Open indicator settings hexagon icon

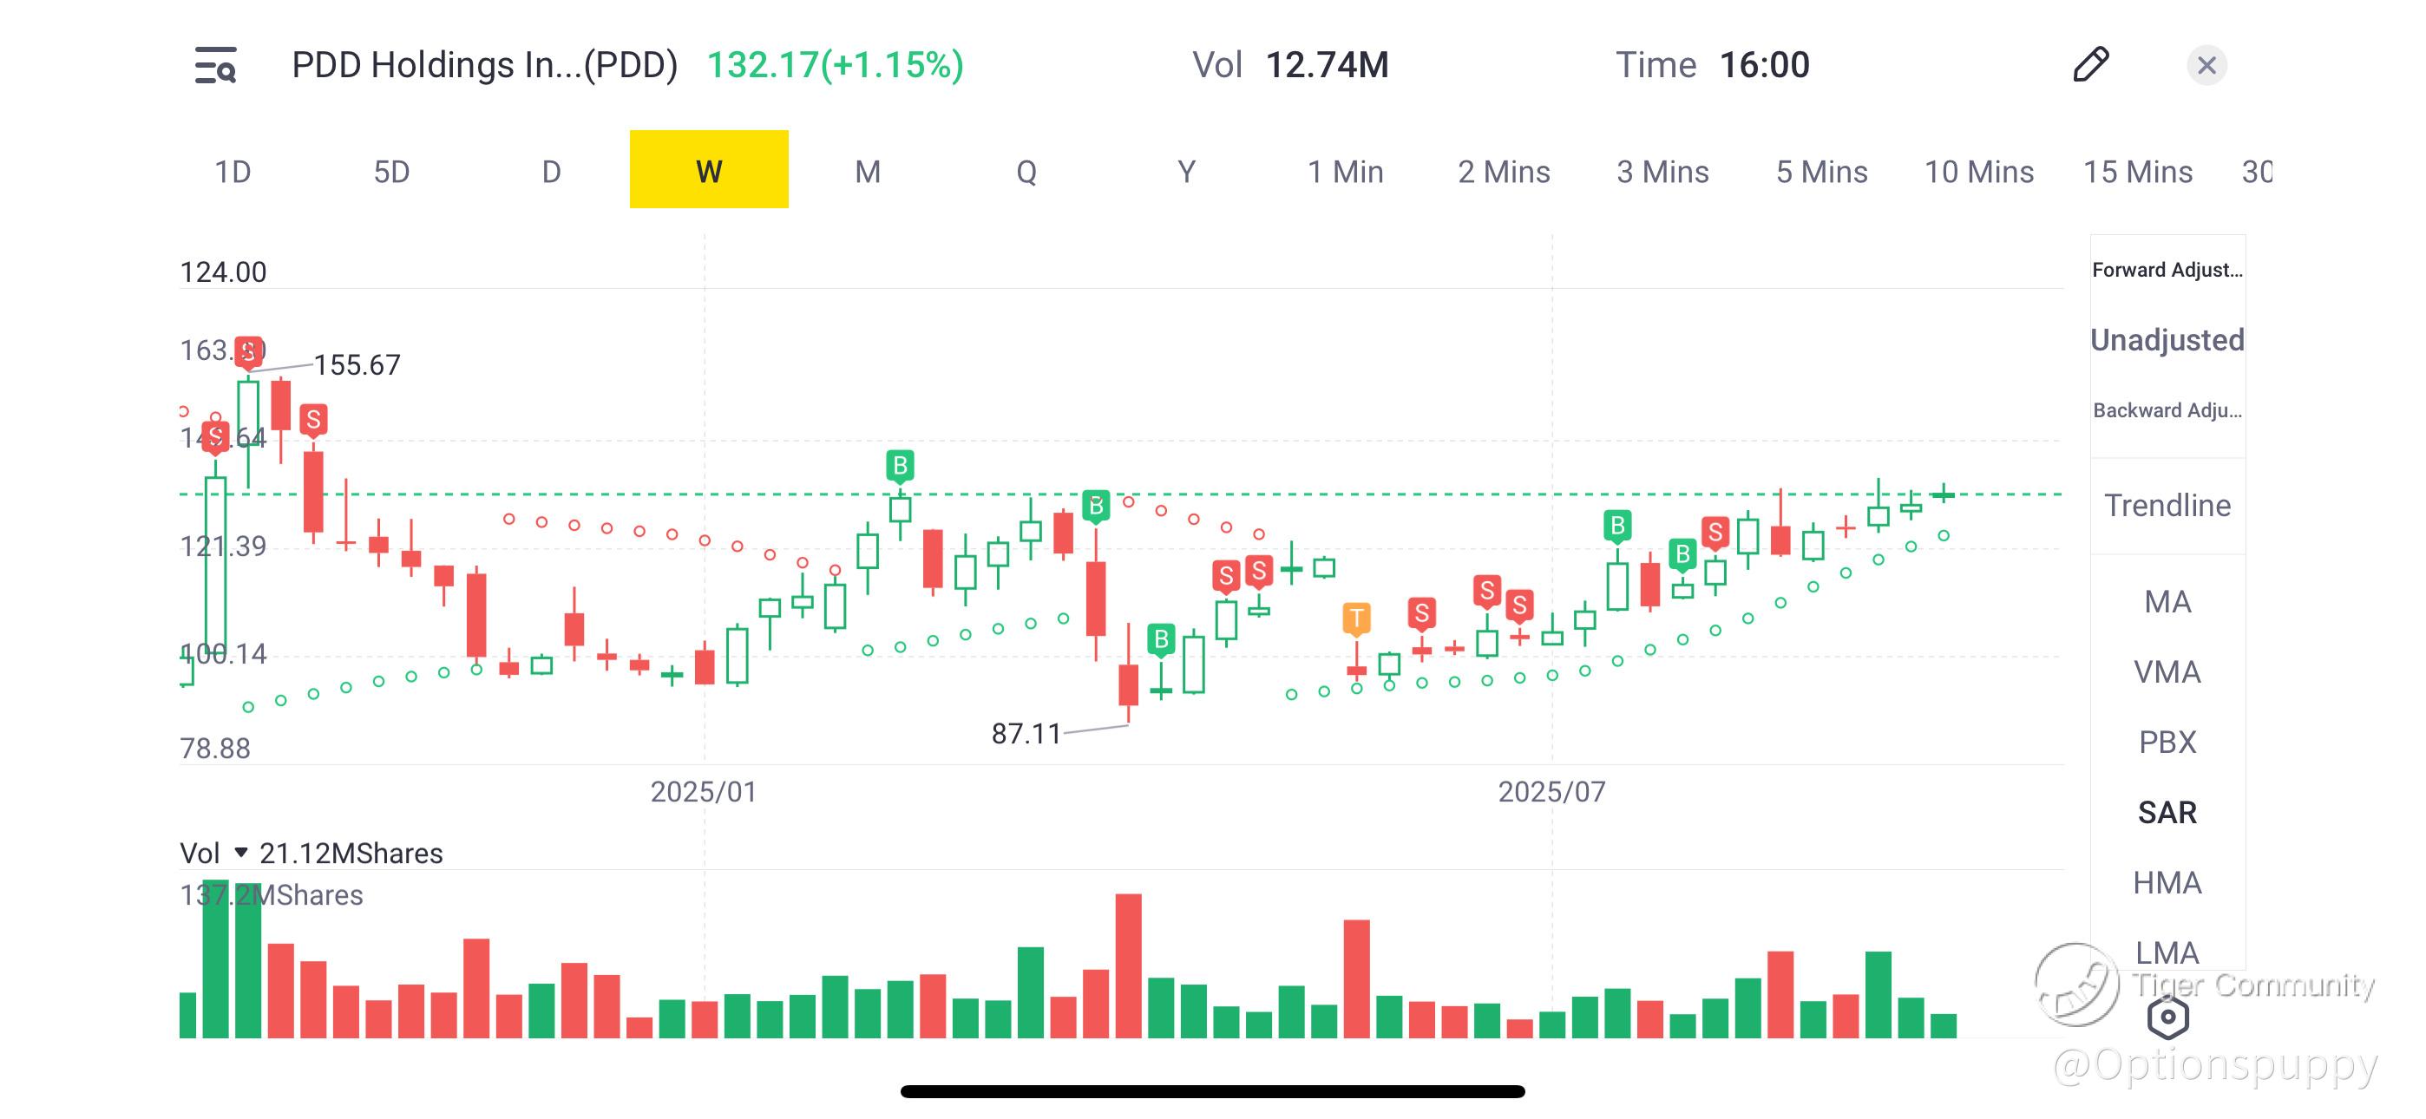click(x=2167, y=1017)
